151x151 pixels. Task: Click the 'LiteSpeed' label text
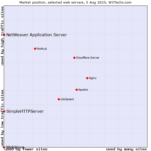point(67,99)
